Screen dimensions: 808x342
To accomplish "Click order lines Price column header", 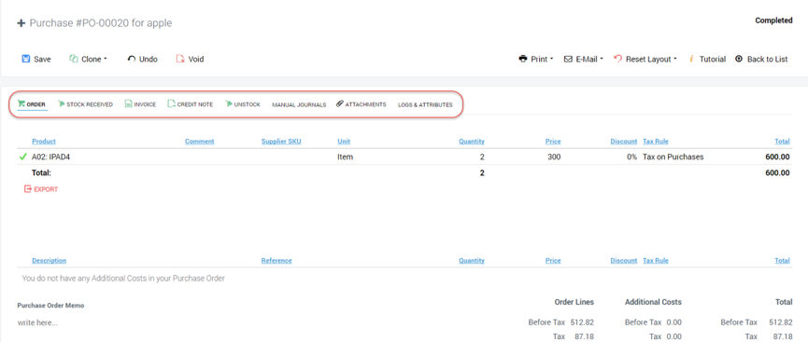I will [x=553, y=142].
